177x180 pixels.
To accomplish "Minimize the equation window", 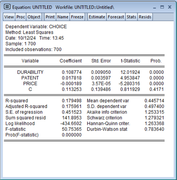I will coord(155,7).
